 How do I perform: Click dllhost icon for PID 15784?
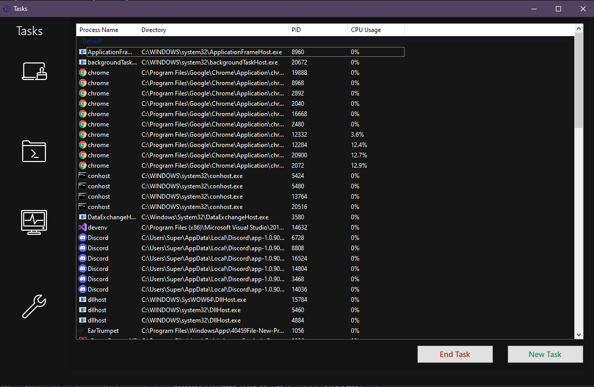click(x=83, y=299)
